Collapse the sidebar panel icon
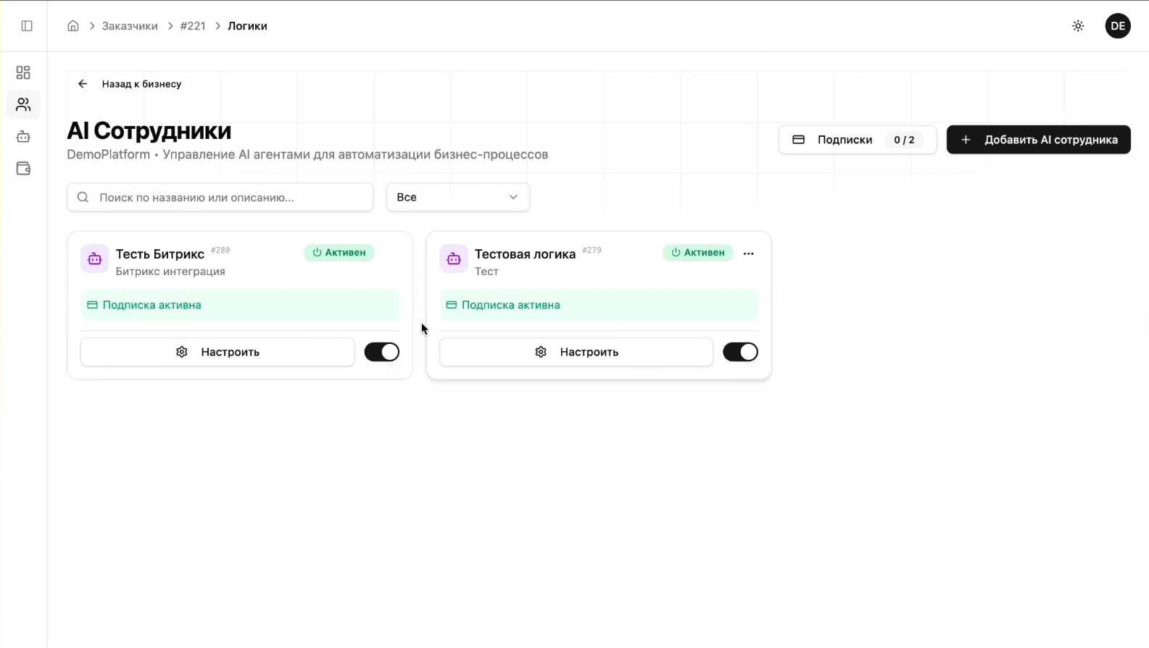Image resolution: width=1149 pixels, height=648 pixels. click(x=27, y=26)
